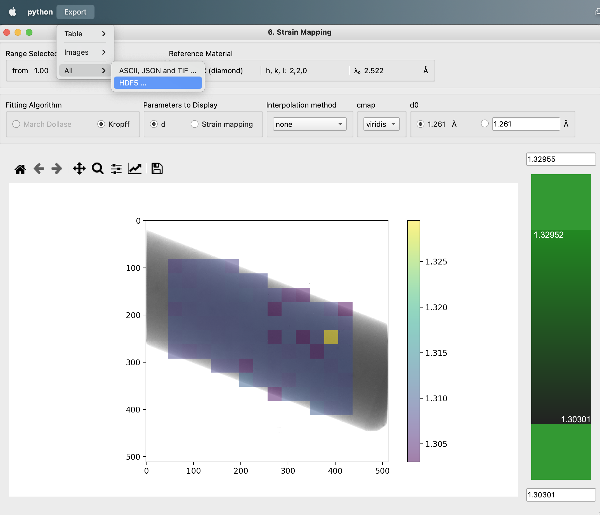Click the green histogram range bar
Image resolution: width=600 pixels, height=515 pixels.
(x=561, y=327)
